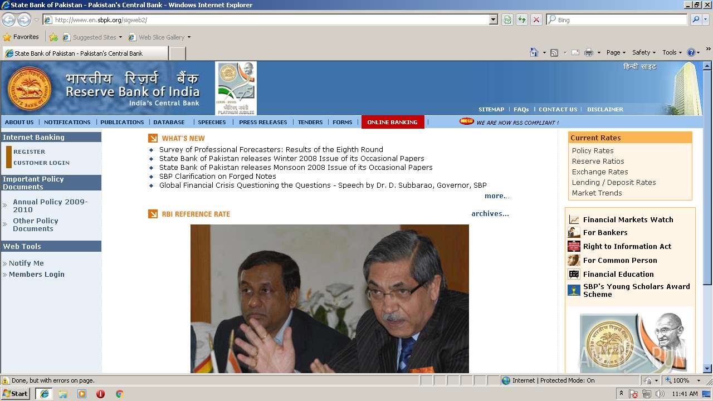713x401 pixels.
Task: Open the ABOUT US menu item
Action: [x=19, y=122]
